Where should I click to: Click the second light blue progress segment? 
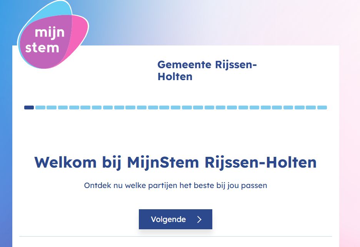[x=40, y=108]
